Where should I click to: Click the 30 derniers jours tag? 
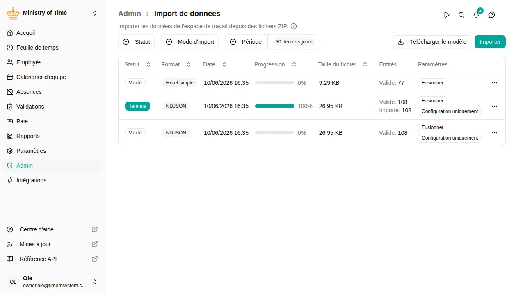tap(294, 42)
